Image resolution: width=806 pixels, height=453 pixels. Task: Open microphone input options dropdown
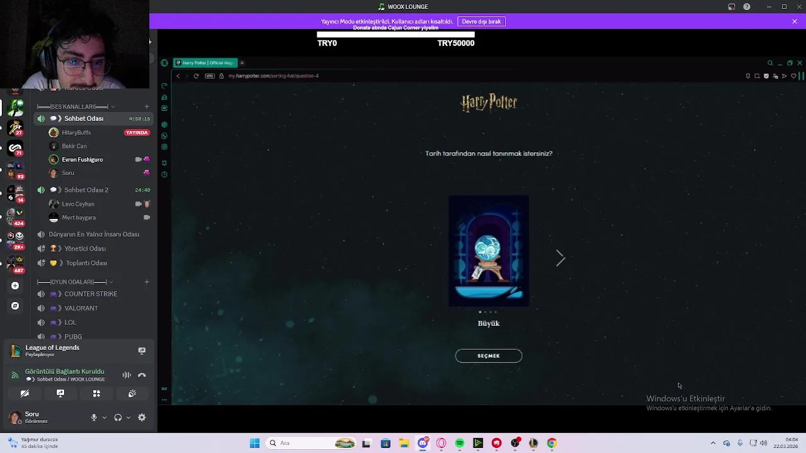pos(105,418)
